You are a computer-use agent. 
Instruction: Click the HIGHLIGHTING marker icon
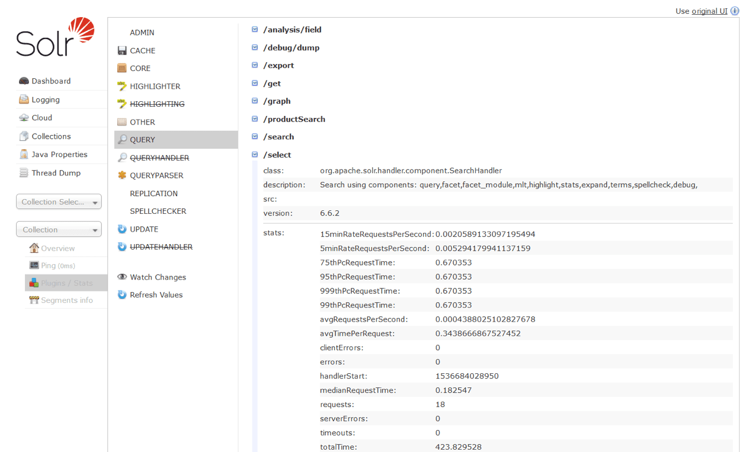pyautogui.click(x=122, y=104)
